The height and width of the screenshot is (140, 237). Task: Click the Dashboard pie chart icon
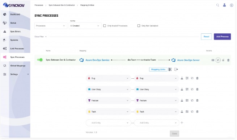tap(5, 14)
